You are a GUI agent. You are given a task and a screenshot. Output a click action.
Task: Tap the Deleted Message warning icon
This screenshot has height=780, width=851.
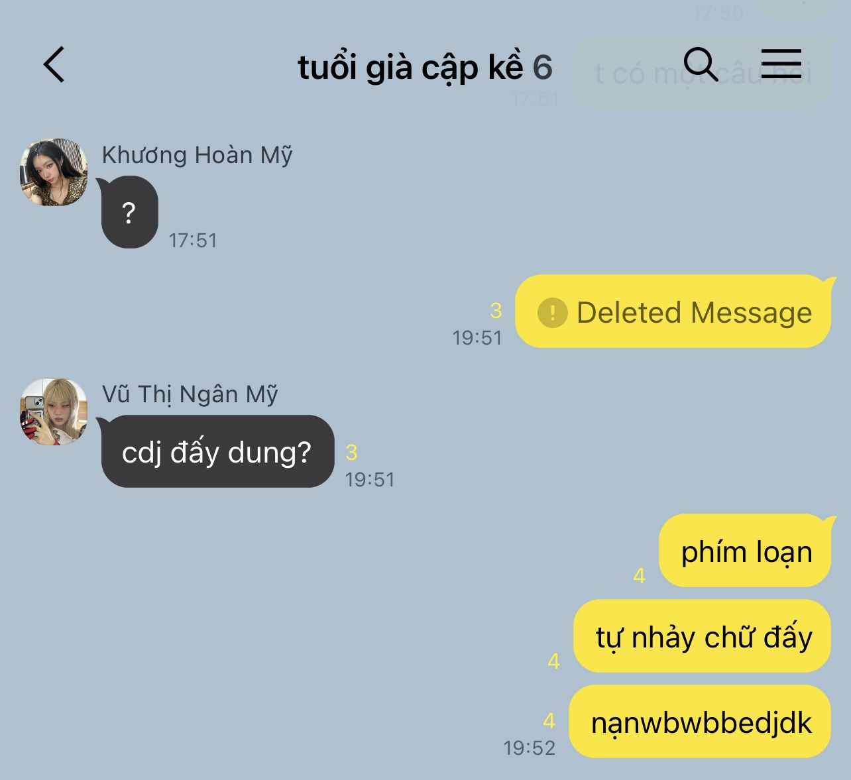pos(552,312)
